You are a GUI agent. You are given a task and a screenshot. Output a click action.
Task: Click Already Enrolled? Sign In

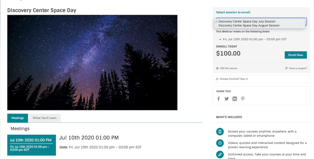(234, 79)
